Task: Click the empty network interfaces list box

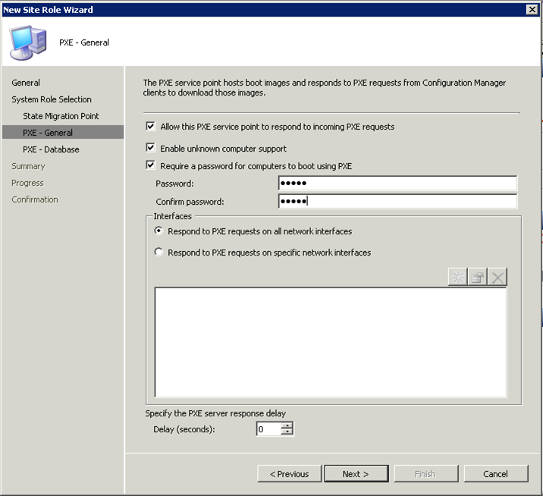Action: pos(331,342)
